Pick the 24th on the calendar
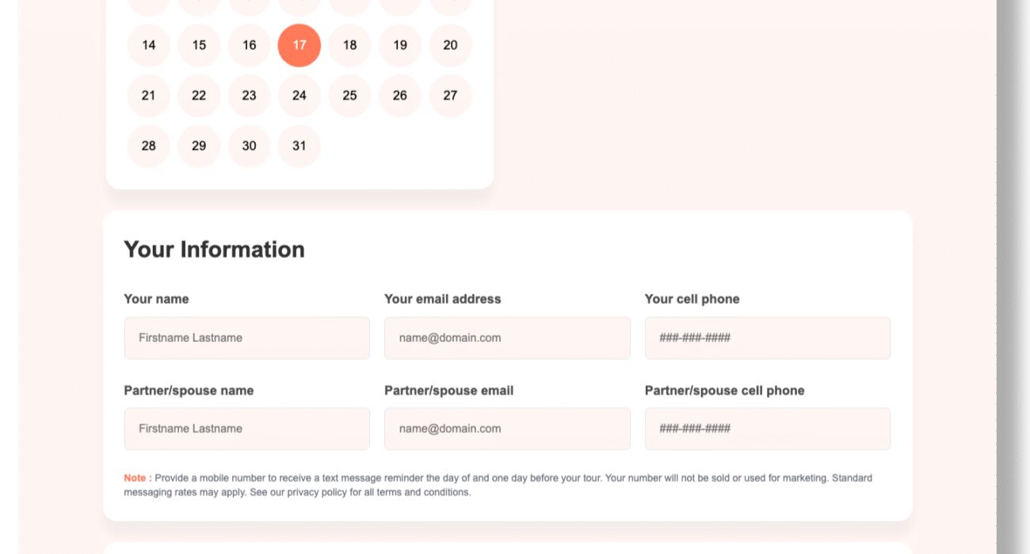1030x554 pixels. tap(299, 96)
